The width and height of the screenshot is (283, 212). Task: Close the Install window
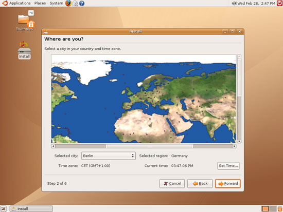point(240,32)
